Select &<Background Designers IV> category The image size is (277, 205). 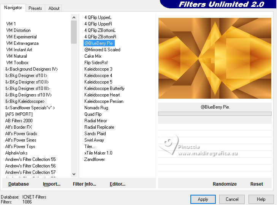click(32, 69)
